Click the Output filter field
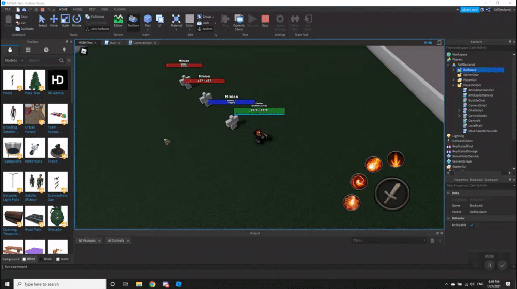The width and height of the screenshot is (517, 289). (x=388, y=240)
